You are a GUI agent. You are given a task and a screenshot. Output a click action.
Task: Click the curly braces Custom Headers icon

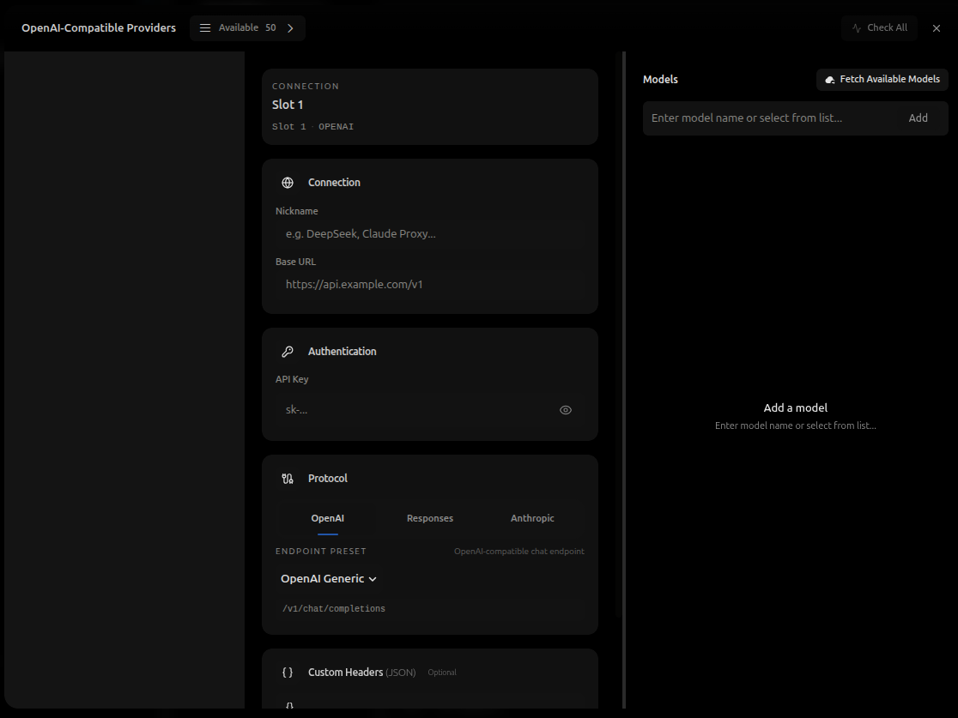click(288, 673)
